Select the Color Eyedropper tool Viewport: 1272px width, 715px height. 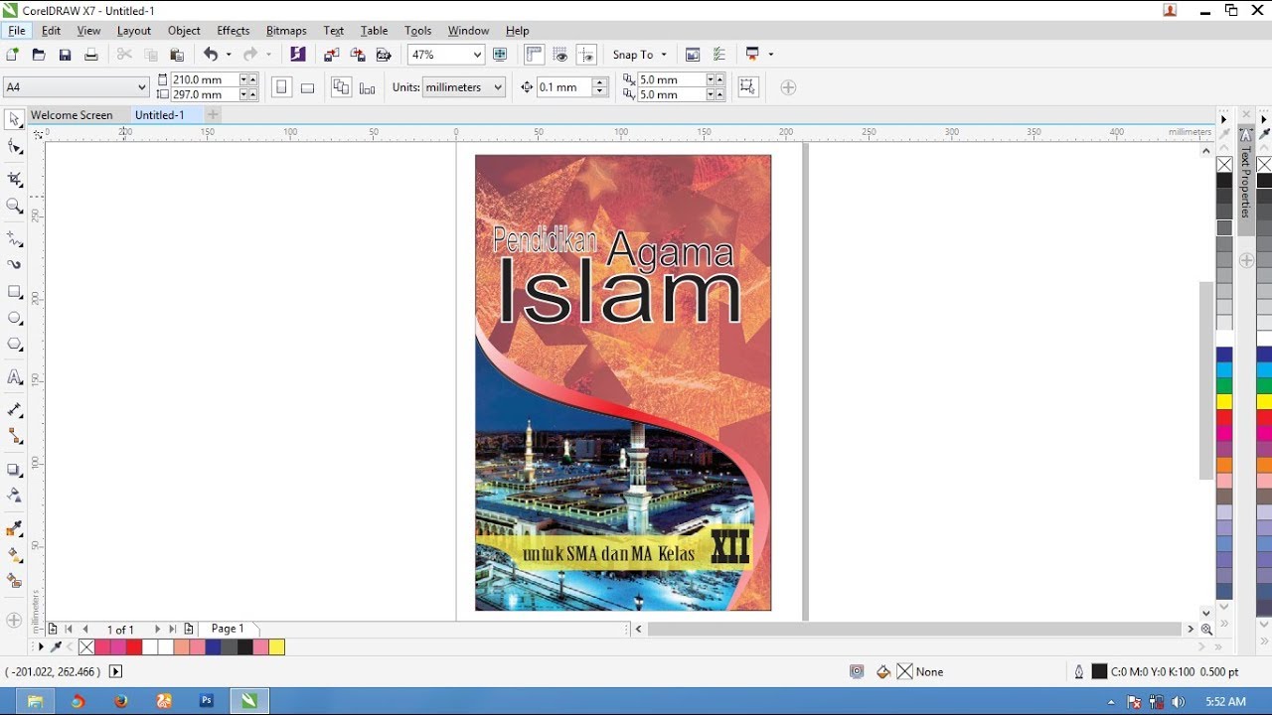(15, 528)
